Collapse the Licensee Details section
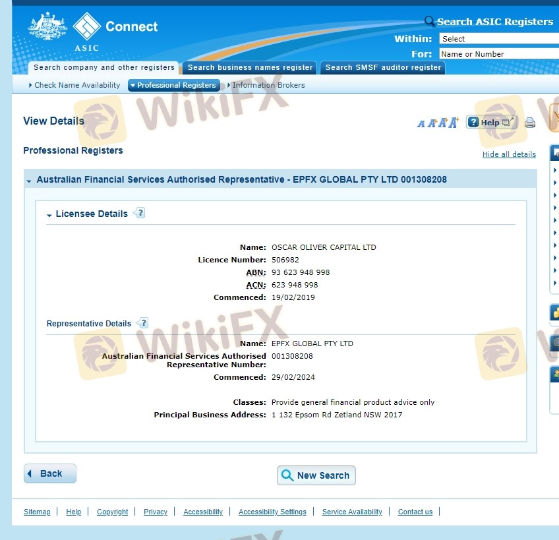Viewport: 559px width, 540px height. (49, 215)
